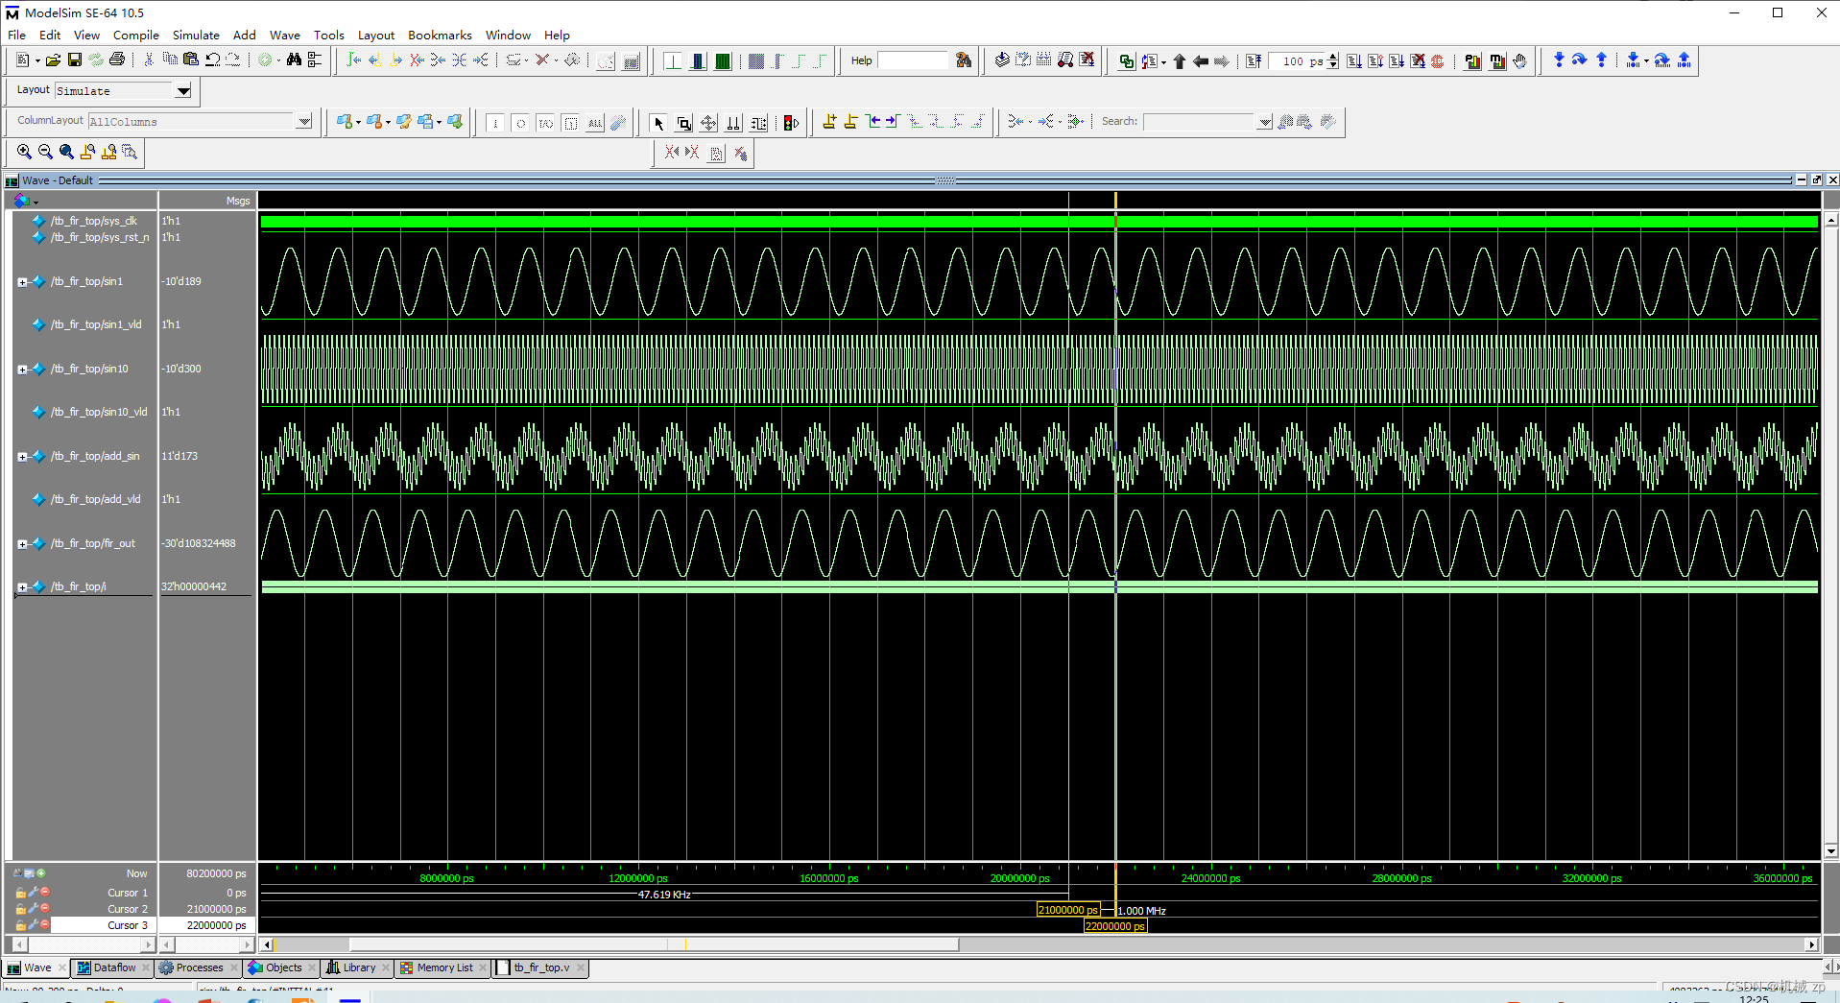Select the /tb_fir_top/sys_clk signal
The image size is (1840, 1003).
click(94, 221)
